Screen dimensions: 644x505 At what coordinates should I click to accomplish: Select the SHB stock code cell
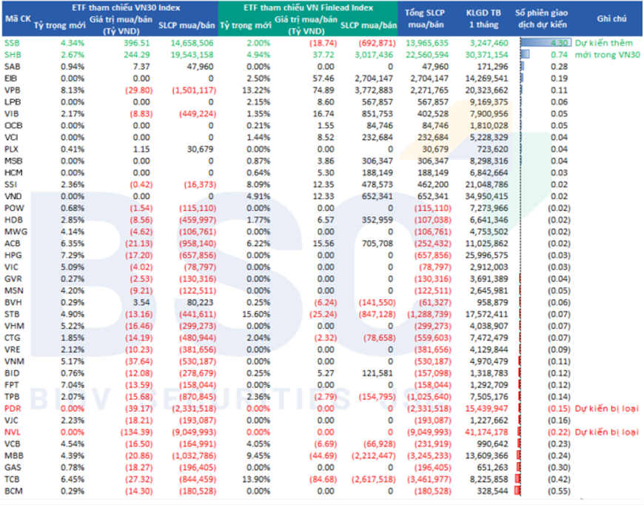(x=13, y=55)
